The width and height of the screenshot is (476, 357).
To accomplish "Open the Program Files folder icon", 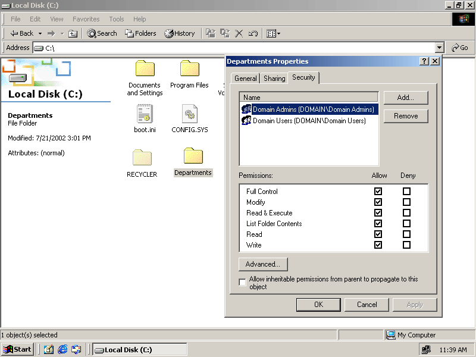I will coord(189,69).
